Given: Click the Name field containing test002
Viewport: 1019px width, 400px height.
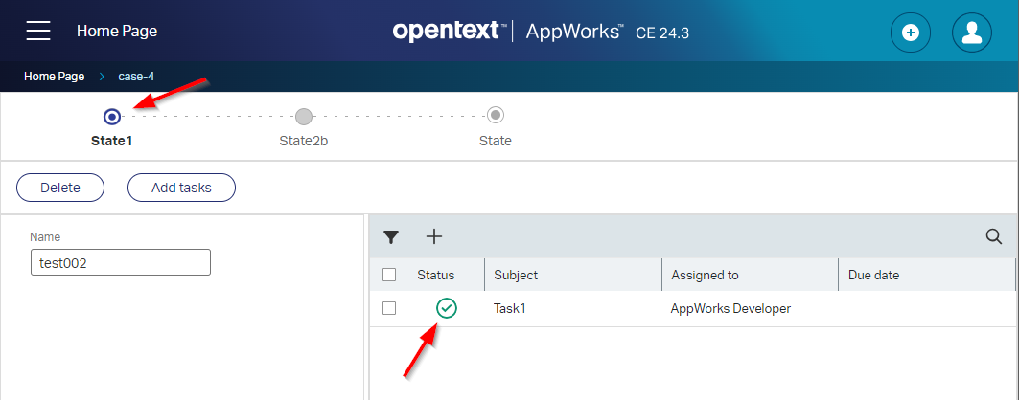Looking at the screenshot, I should (x=120, y=263).
